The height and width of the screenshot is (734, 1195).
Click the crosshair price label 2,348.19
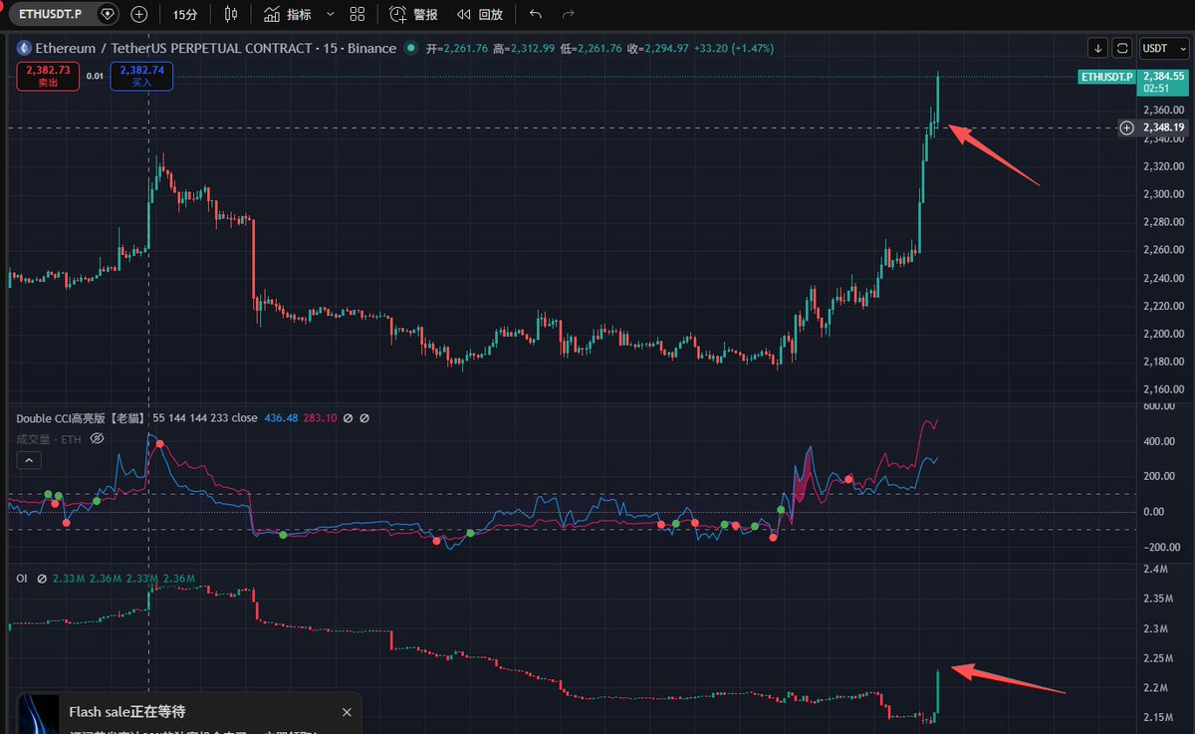pyautogui.click(x=1163, y=127)
